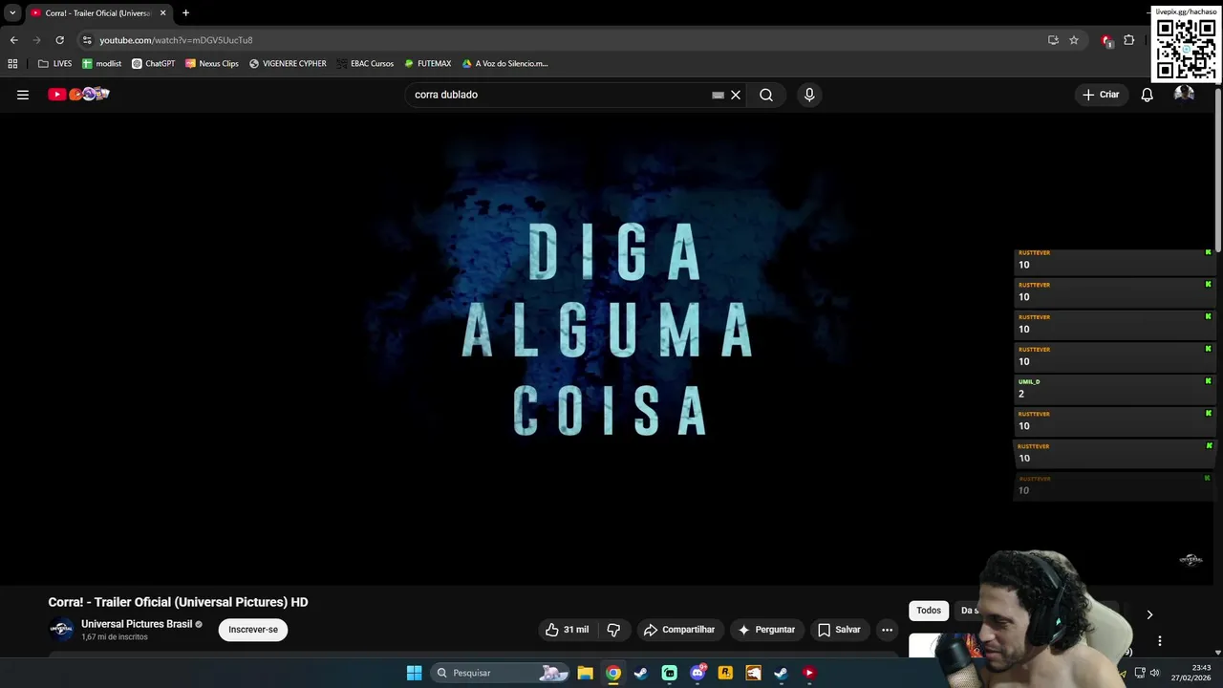Open the ChatGPT bookmark

pyautogui.click(x=153, y=64)
